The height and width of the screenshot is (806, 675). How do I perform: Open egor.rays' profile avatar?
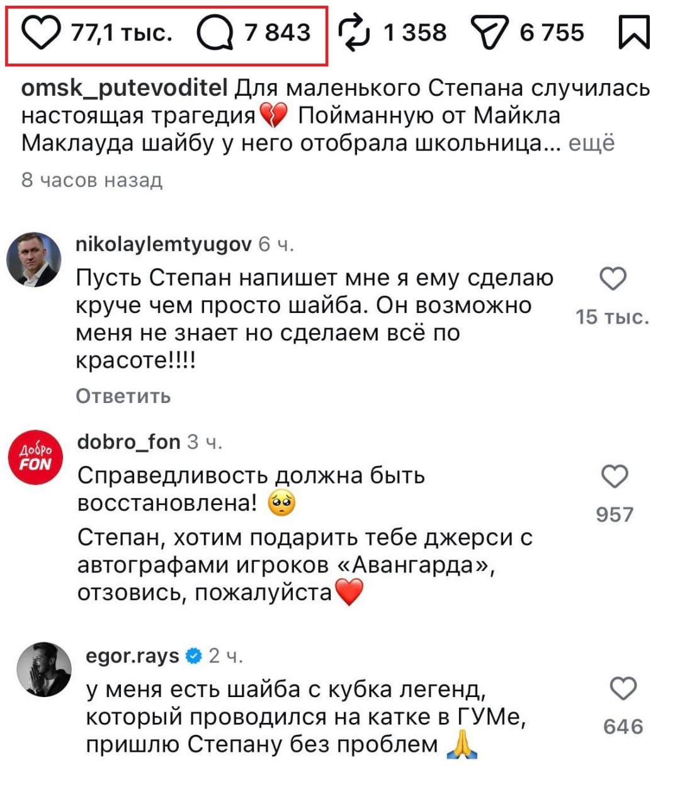[x=44, y=669]
